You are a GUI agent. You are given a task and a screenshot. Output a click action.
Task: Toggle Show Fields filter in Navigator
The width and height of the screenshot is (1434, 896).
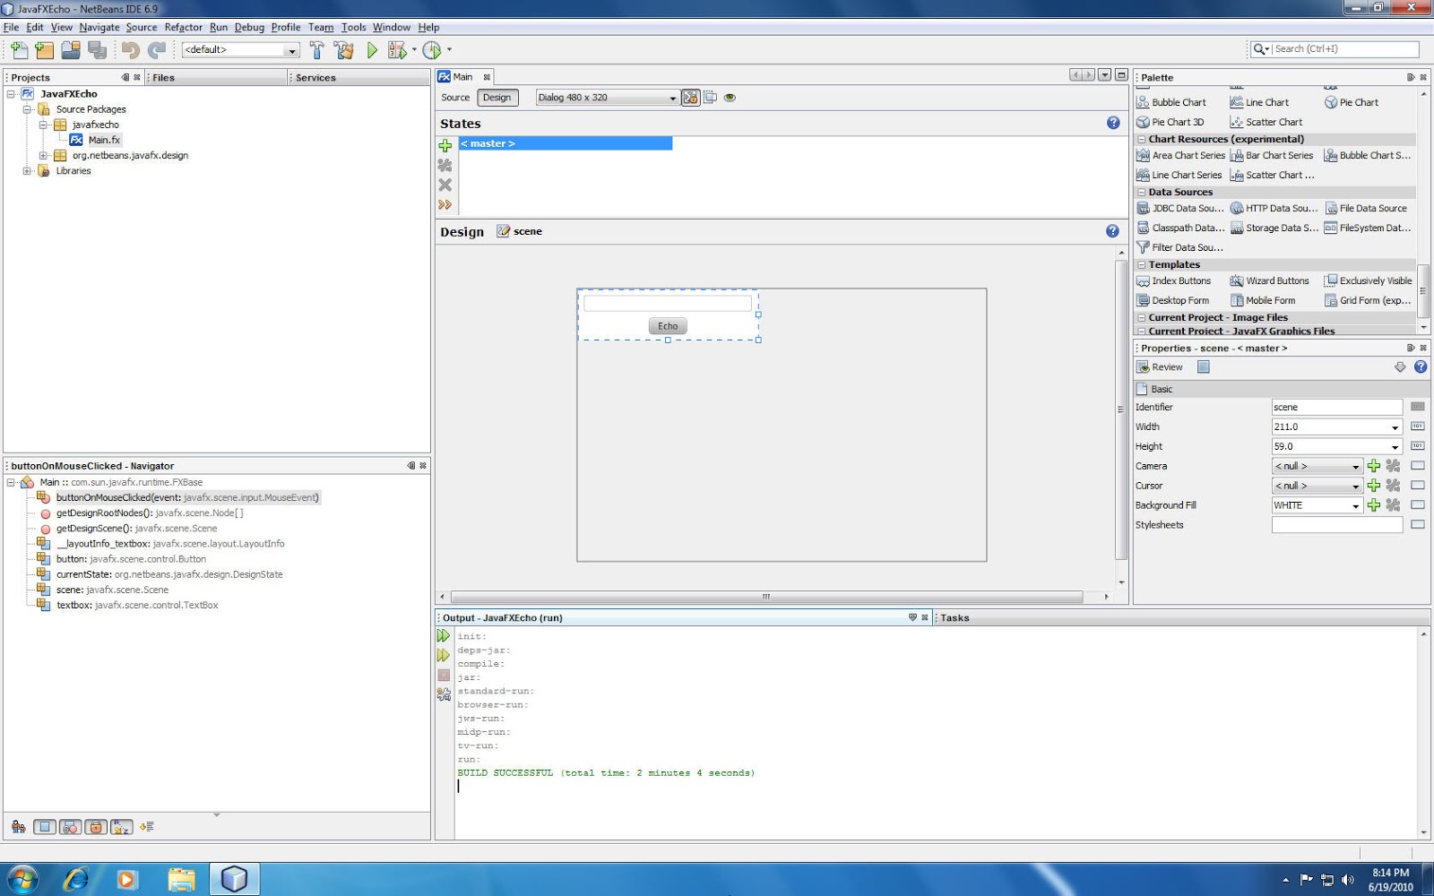[x=45, y=827]
